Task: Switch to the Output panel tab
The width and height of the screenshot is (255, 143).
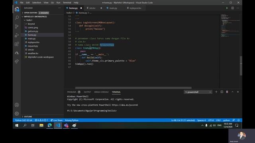Action: point(87,92)
